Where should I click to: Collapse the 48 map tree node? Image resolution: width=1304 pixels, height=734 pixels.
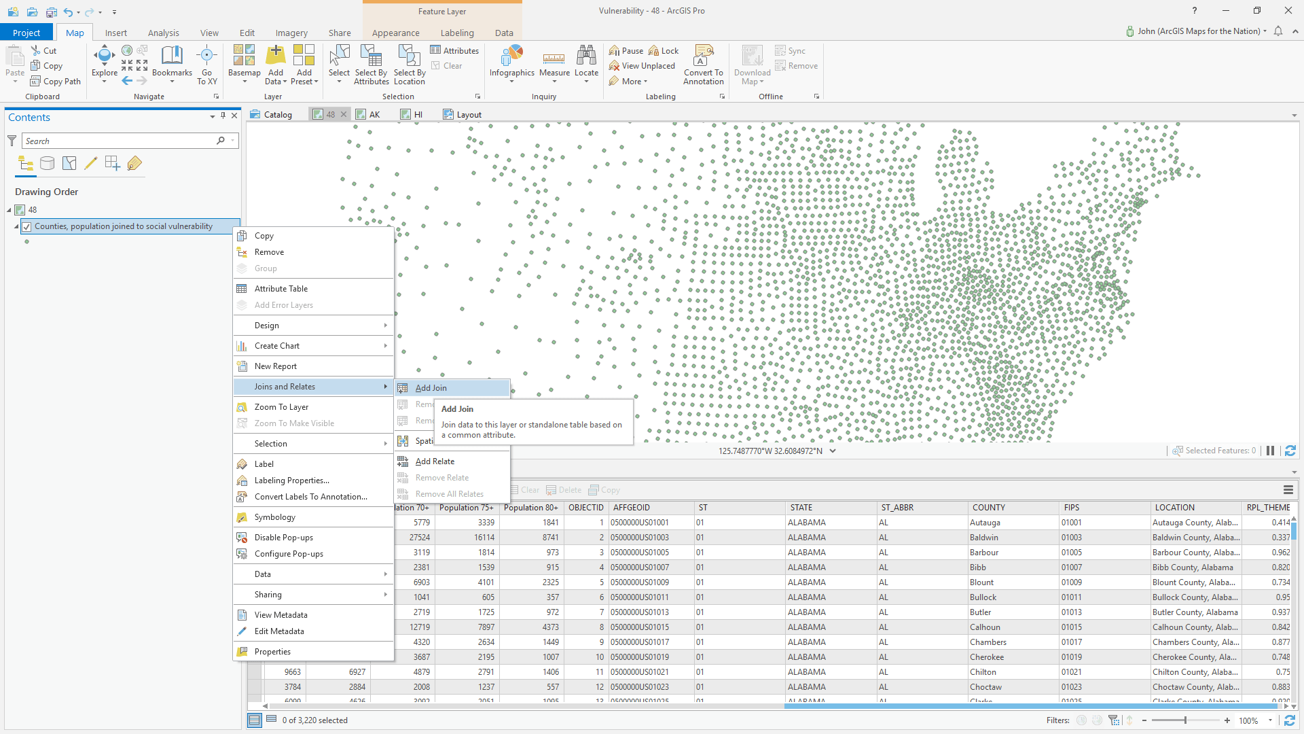pos(10,210)
